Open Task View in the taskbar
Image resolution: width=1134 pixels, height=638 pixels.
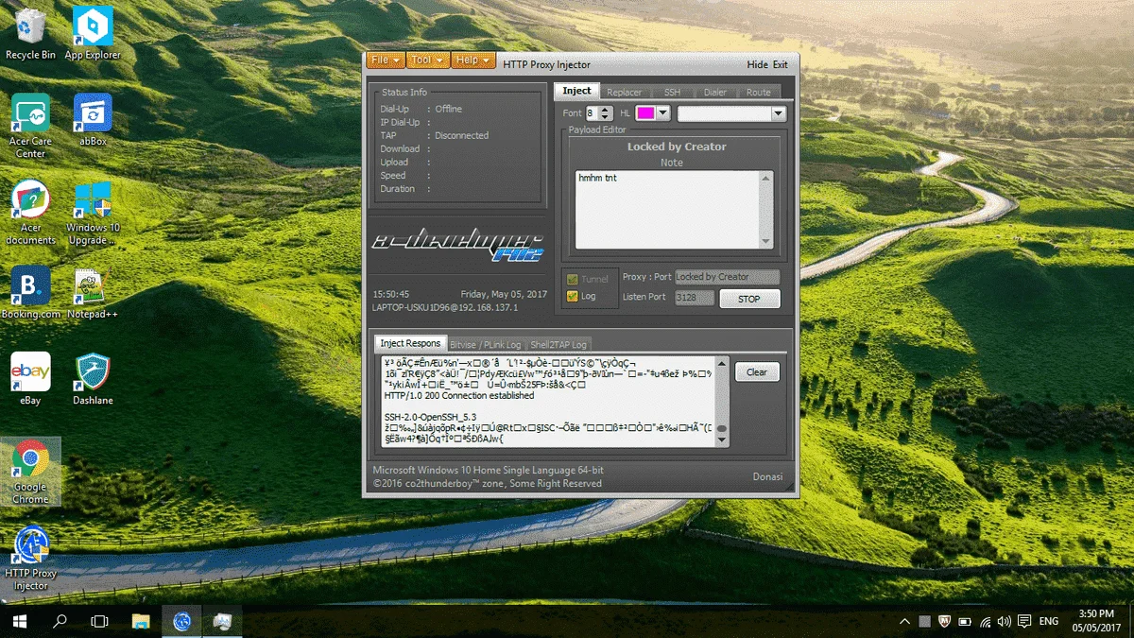point(99,621)
